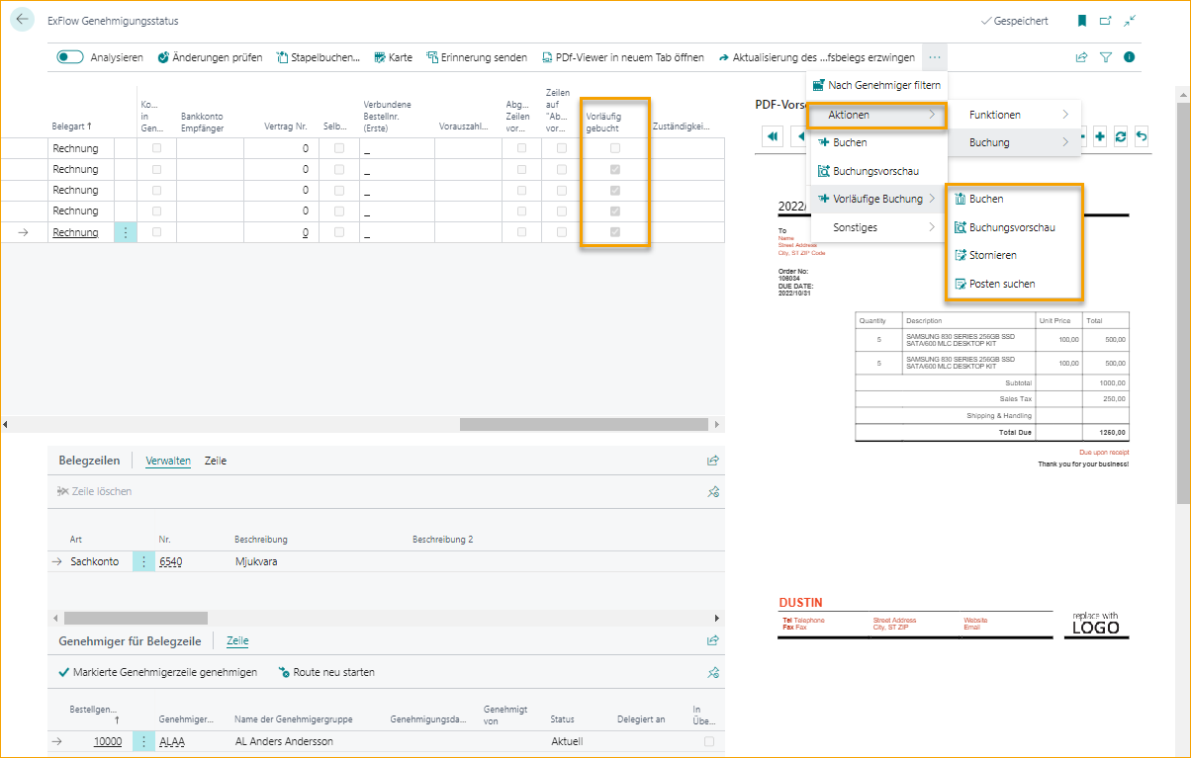Choose 'Nach Genehmiger filtern' menu entry
This screenshot has width=1191, height=758.
tap(877, 86)
